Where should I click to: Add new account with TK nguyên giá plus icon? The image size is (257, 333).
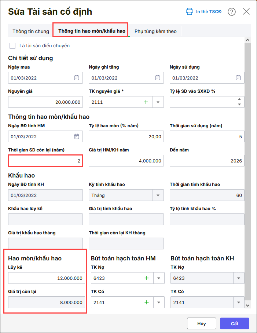click(146, 102)
